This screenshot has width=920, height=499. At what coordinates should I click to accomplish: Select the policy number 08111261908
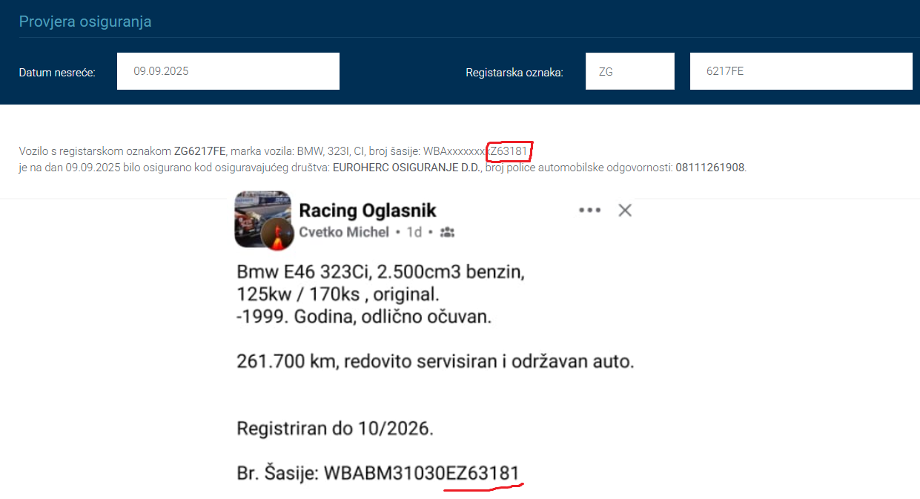tap(710, 168)
